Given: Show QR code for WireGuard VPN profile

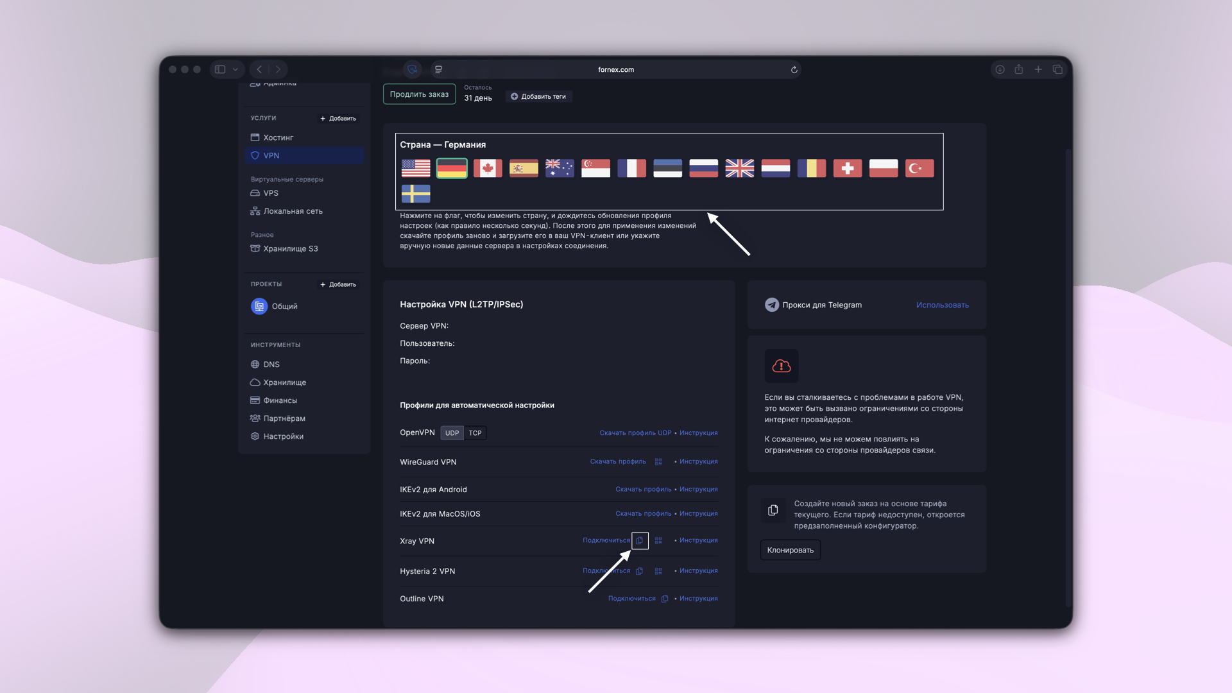Looking at the screenshot, I should [658, 461].
